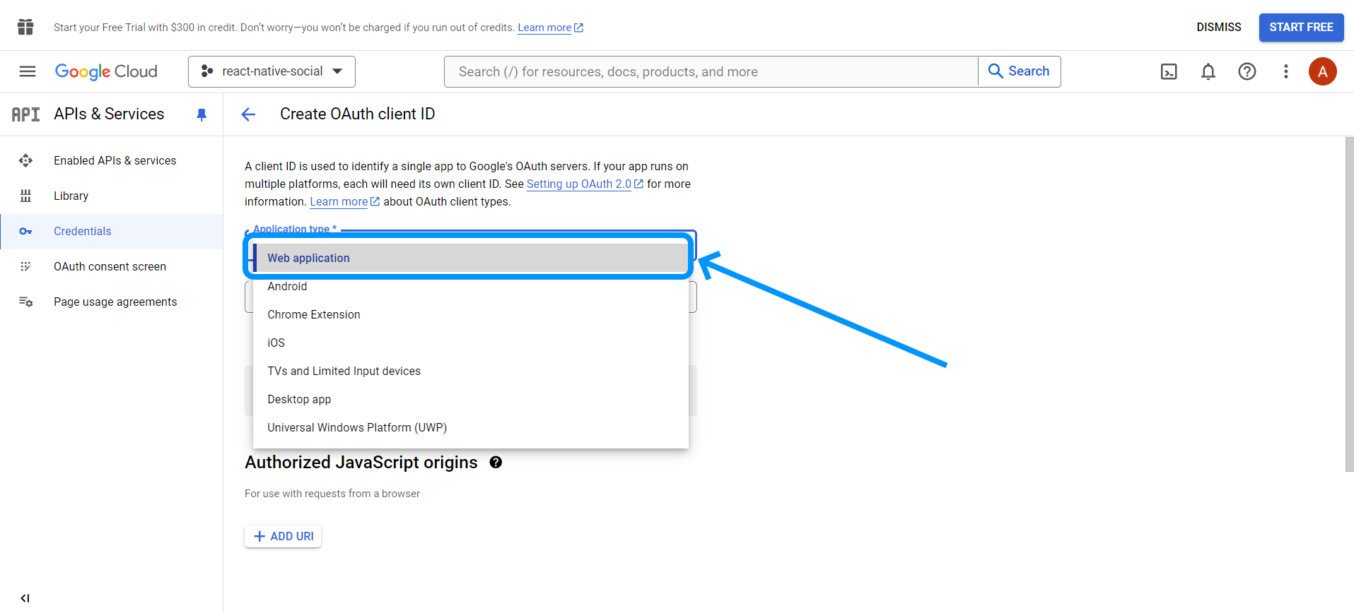The height and width of the screenshot is (613, 1354).
Task: Open OAuth consent screen
Action: [112, 266]
